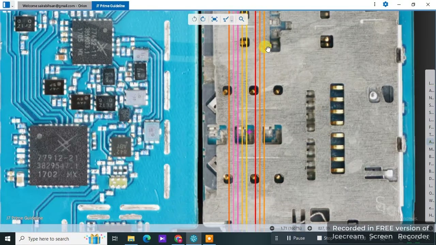Select the 'D...' item in side list
Image resolution: width=436 pixels, height=245 pixels.
coord(431,179)
